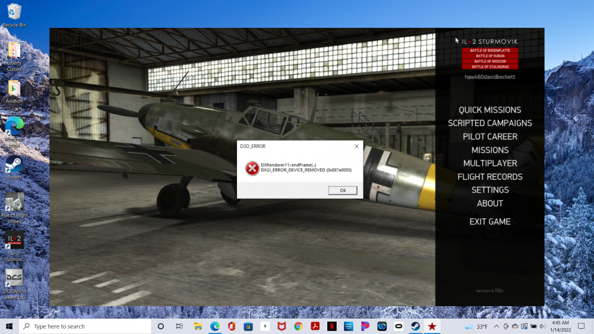This screenshot has height=334, width=594.
Task: Select the DCS World Steam Edition shortcut
Action: coord(14,284)
